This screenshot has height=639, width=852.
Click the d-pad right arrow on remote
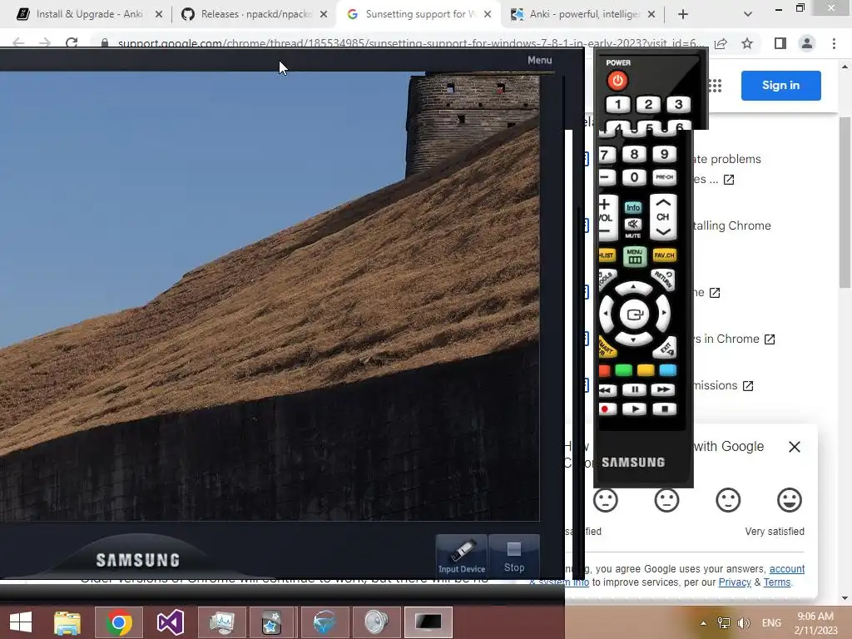[x=663, y=314]
